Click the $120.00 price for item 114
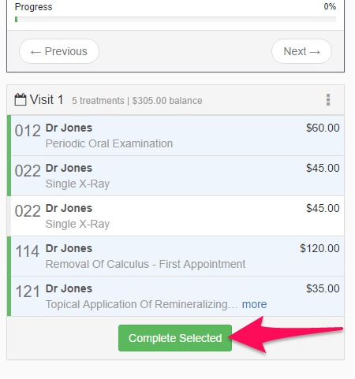The height and width of the screenshot is (379, 355). (x=319, y=248)
